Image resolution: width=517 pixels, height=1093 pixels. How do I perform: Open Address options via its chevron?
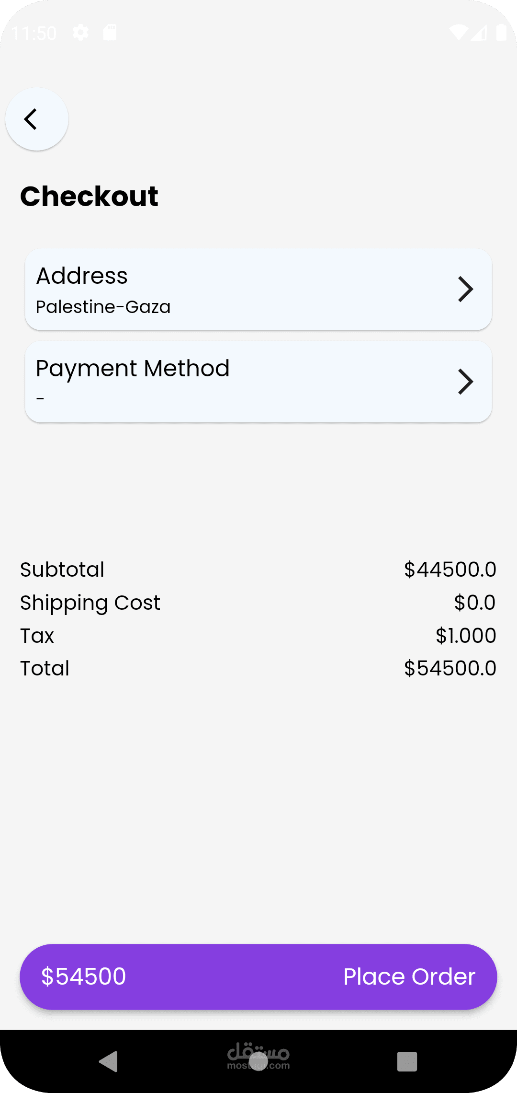[x=465, y=289]
